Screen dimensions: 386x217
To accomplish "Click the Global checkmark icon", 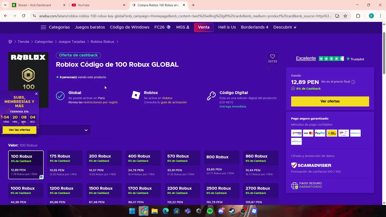I will [60, 96].
